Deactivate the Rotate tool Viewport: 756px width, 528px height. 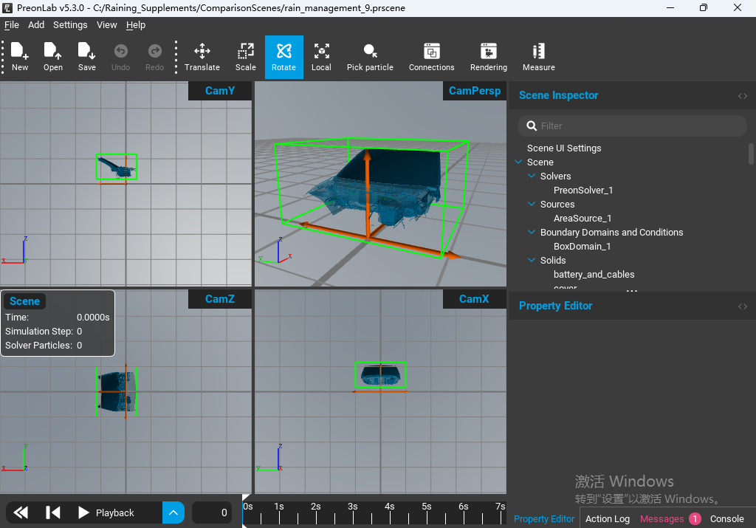[284, 57]
